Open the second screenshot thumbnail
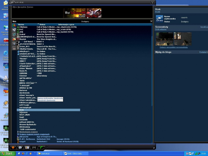 [x=183, y=39]
